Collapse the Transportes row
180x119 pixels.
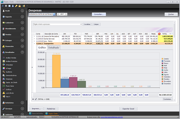[x=34, y=43]
